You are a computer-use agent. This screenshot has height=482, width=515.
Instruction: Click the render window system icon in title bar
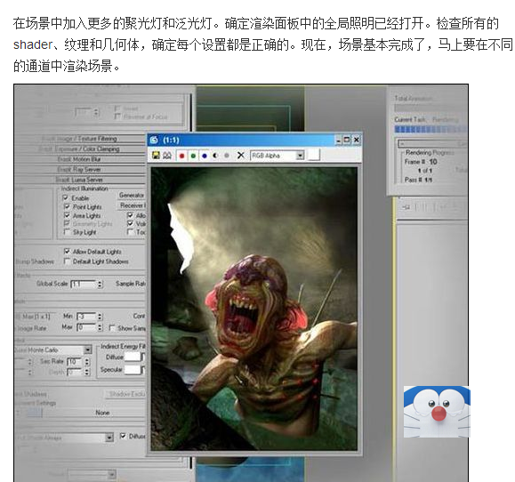(x=154, y=141)
